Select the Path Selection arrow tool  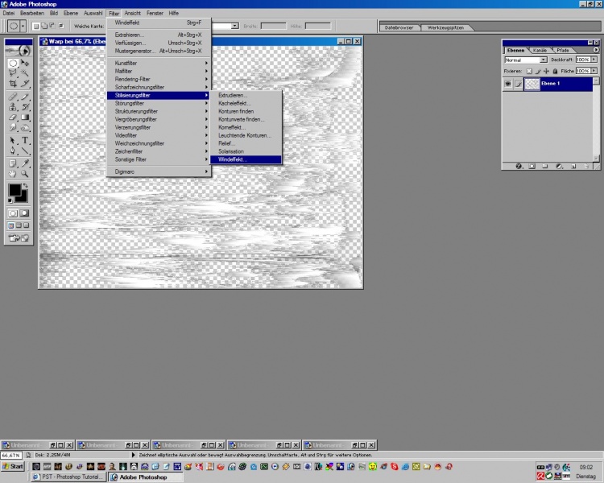[13, 140]
